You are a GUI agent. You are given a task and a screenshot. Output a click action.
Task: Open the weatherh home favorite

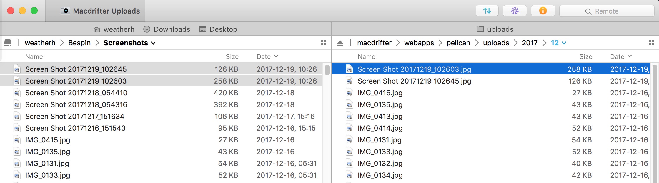(114, 29)
